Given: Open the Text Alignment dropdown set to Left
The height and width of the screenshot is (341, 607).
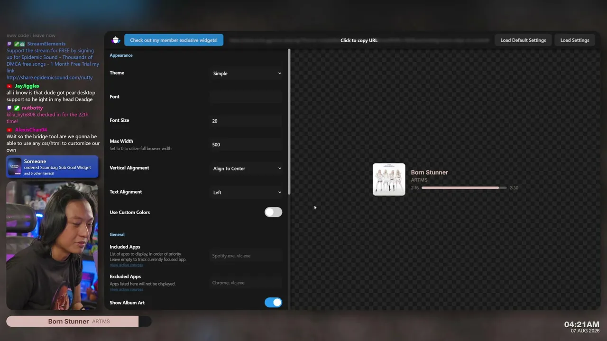Looking at the screenshot, I should point(247,192).
